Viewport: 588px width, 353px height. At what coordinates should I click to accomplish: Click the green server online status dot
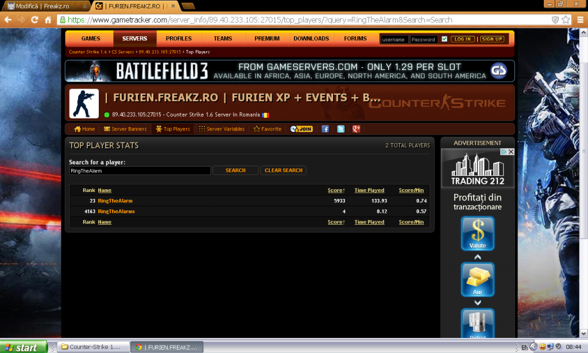[107, 115]
